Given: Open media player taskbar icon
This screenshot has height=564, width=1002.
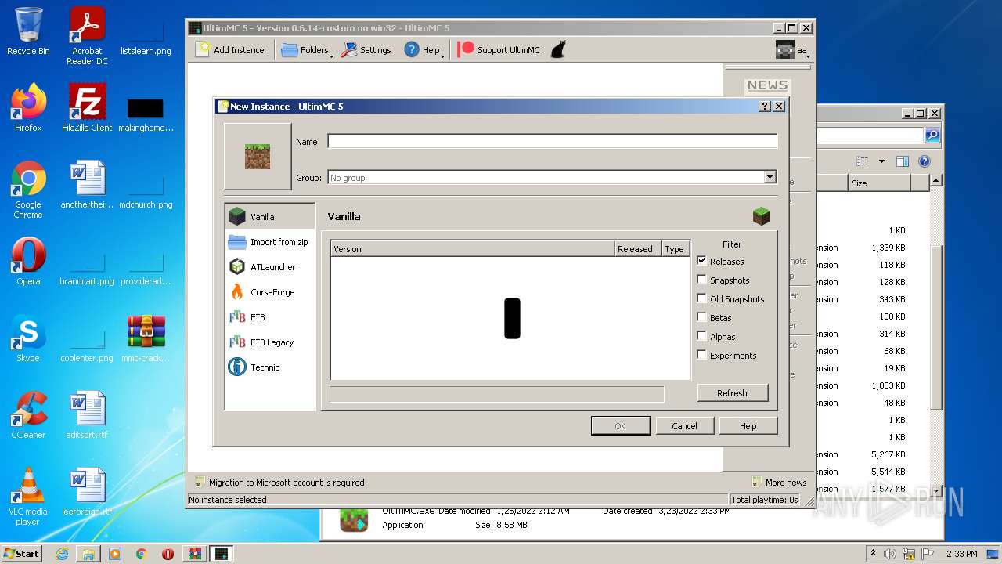Looking at the screenshot, I should click(x=115, y=554).
